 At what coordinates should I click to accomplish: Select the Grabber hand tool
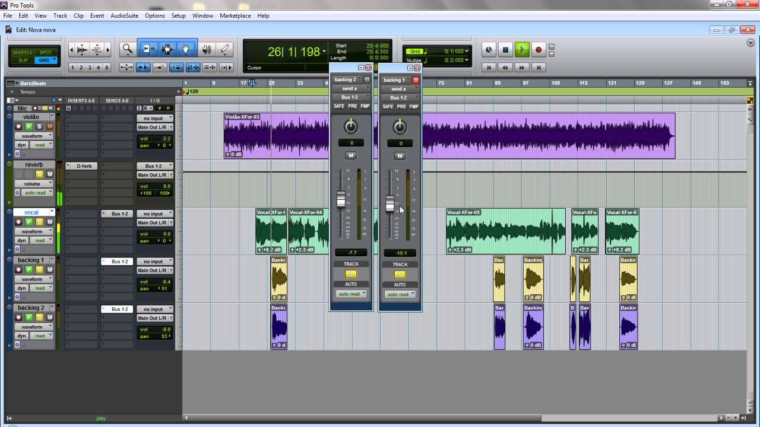[186, 50]
